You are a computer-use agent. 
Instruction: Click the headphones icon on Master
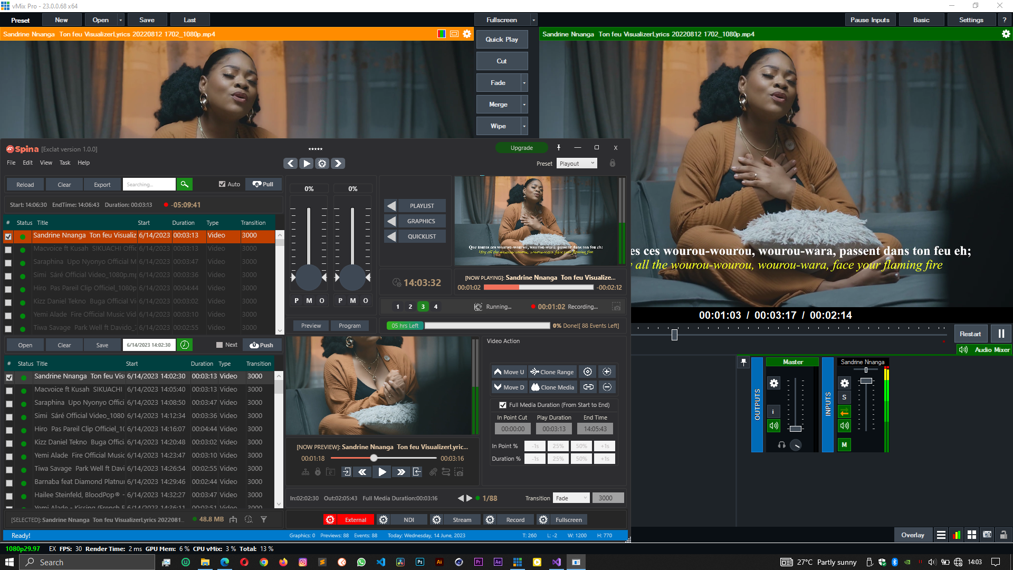click(x=781, y=445)
